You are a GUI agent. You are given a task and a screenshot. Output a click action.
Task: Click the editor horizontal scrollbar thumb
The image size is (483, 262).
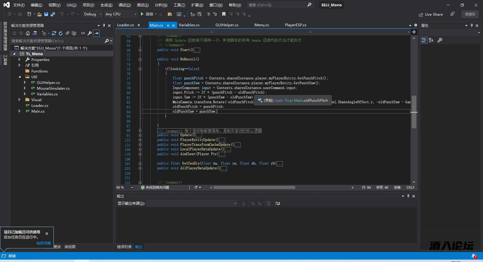pyautogui.click(x=254, y=187)
